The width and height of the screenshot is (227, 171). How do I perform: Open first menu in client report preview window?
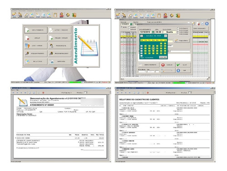117,90
